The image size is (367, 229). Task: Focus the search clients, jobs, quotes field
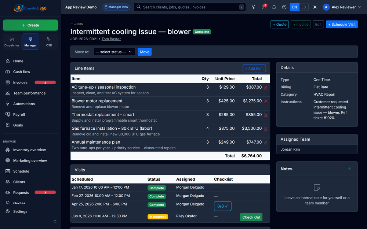(x=190, y=7)
